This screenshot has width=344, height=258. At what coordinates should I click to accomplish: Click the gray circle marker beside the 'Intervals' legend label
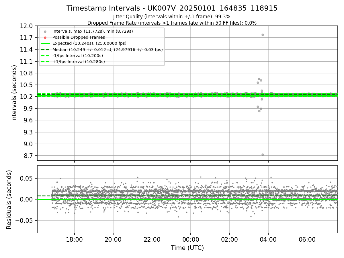point(45,32)
